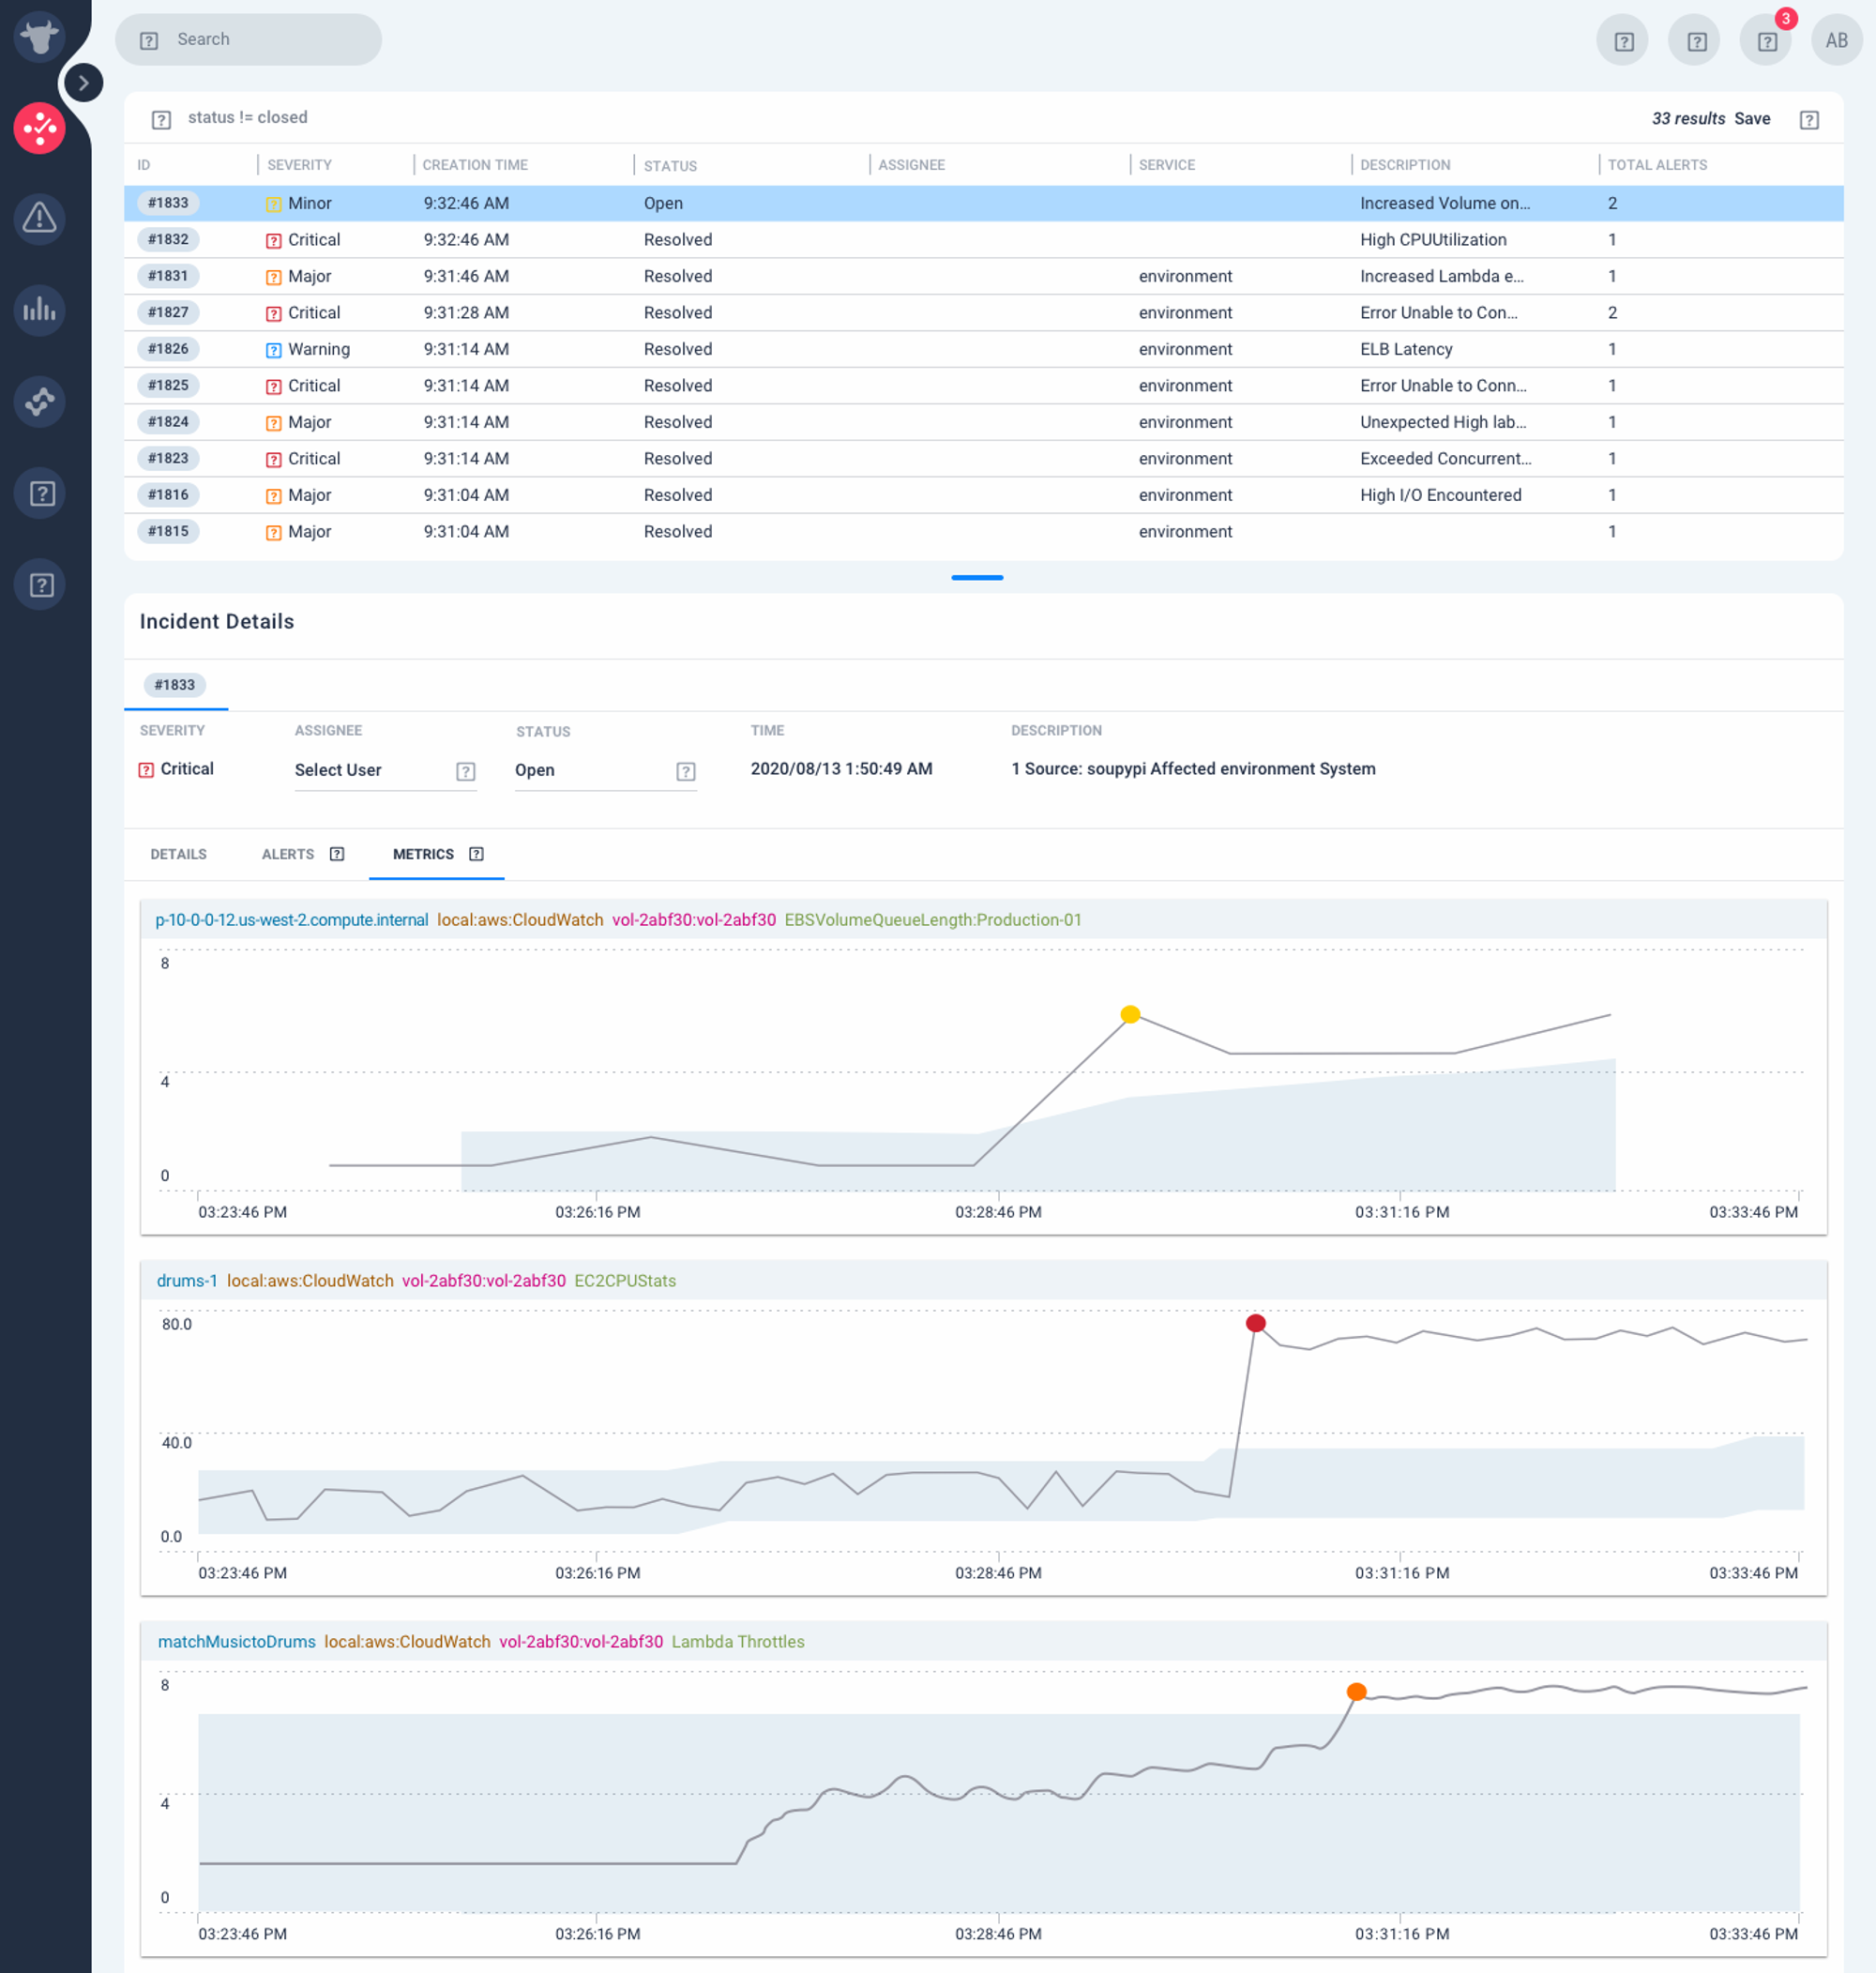
Task: Open the bull logo home icon
Action: coord(39,38)
